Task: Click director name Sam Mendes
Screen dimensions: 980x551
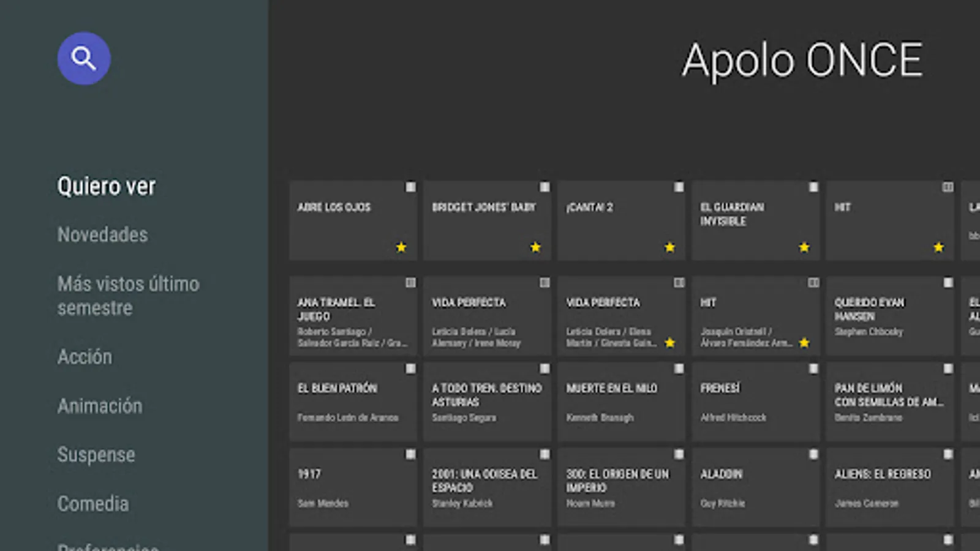Action: [323, 503]
